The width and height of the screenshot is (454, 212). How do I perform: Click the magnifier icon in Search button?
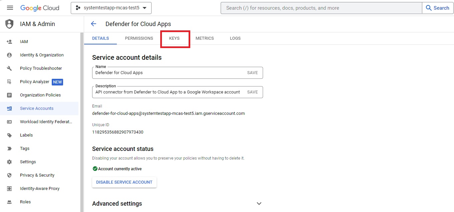coord(429,8)
